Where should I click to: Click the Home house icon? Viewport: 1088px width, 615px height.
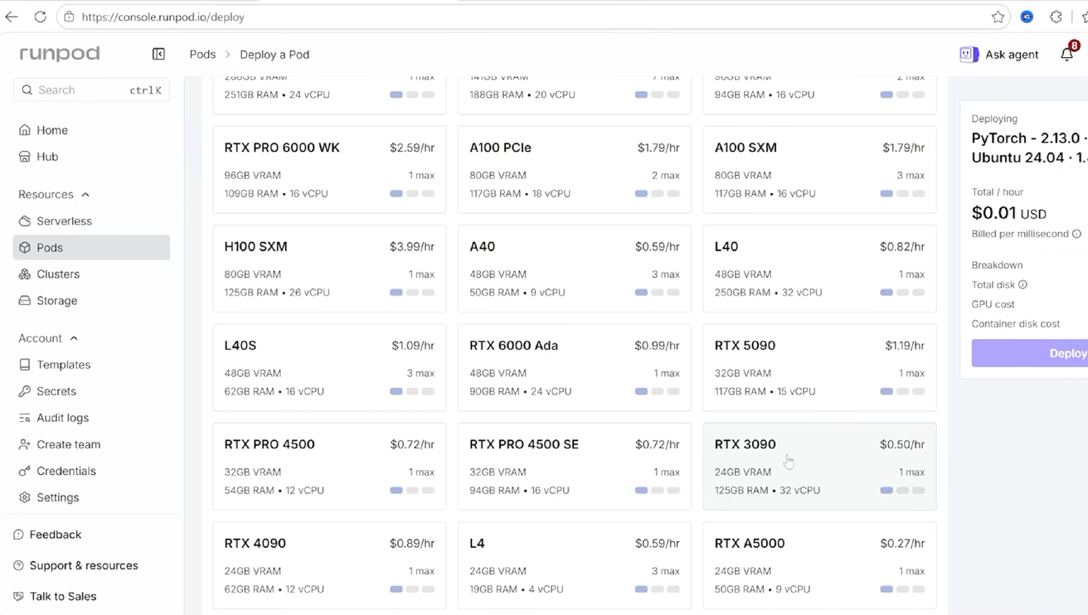[25, 130]
